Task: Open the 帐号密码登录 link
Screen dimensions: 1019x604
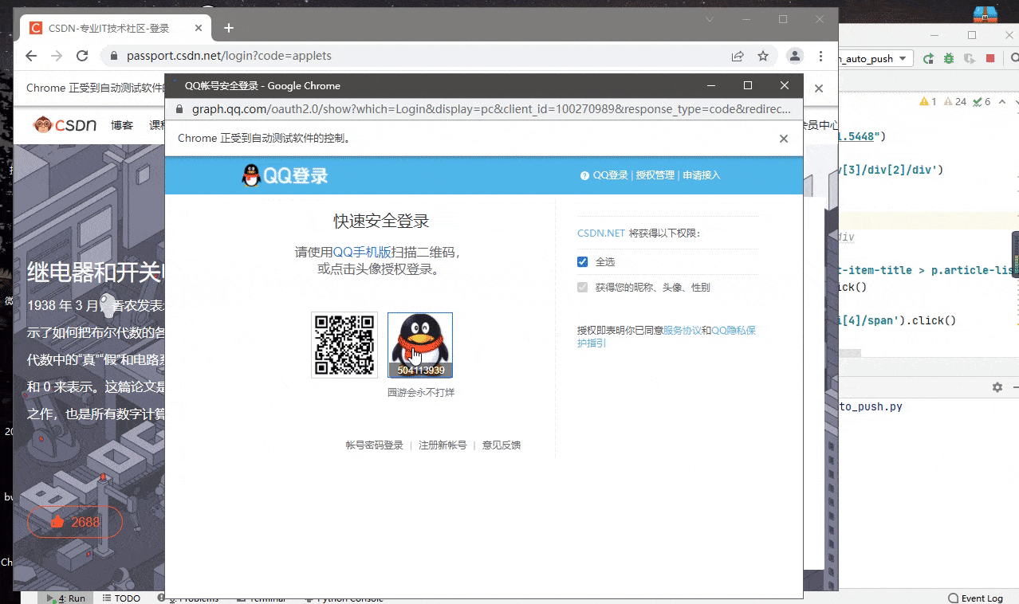Action: click(x=375, y=445)
